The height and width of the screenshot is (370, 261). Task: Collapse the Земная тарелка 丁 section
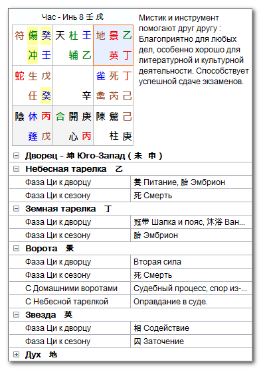17,209
